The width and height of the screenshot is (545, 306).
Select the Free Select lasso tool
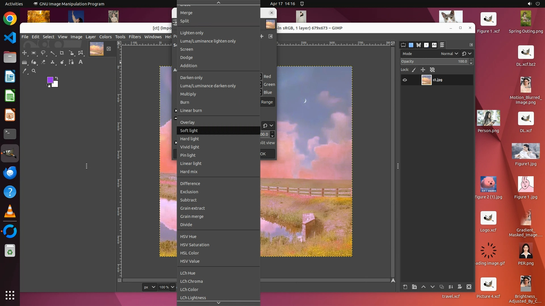43,53
